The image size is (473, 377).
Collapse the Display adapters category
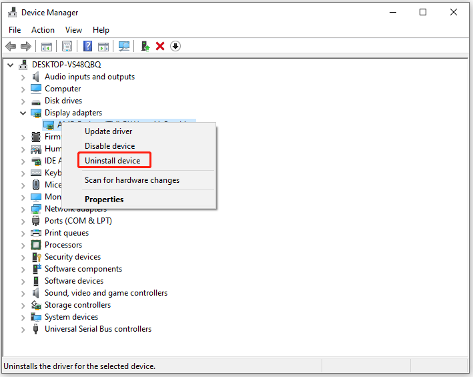point(23,113)
